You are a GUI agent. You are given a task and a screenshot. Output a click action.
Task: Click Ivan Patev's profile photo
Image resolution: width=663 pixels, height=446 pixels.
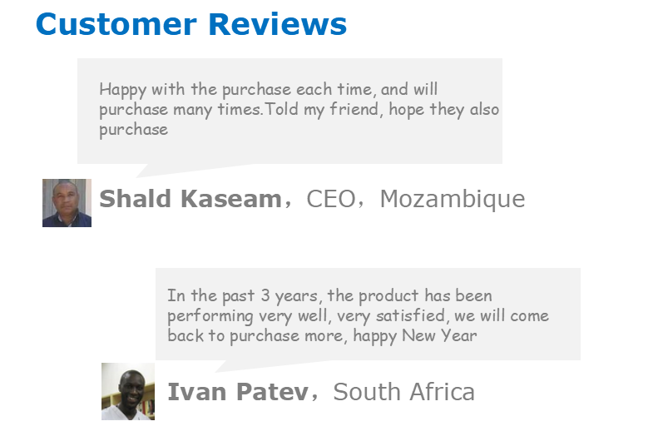point(127,391)
